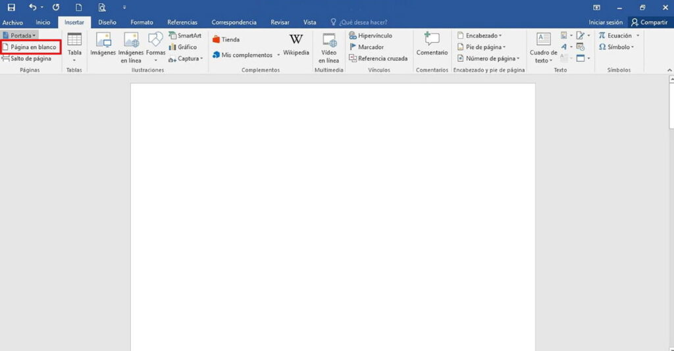
Task: Open the Símbolo dropdown
Action: [616, 47]
